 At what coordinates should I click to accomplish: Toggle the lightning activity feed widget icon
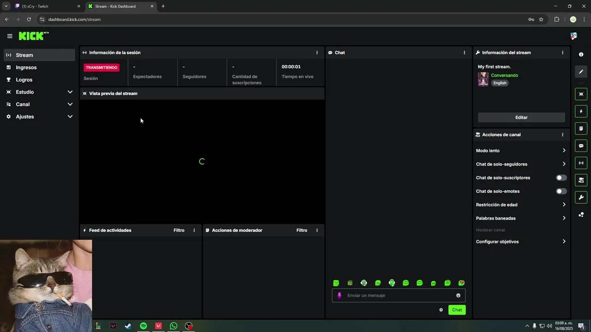point(581,111)
